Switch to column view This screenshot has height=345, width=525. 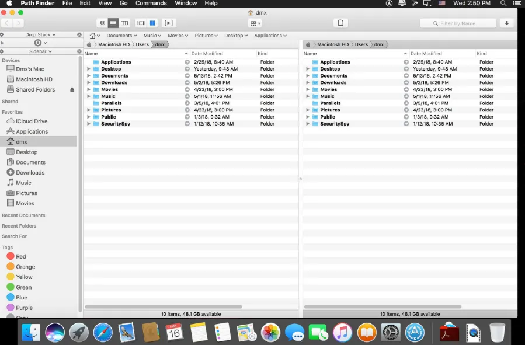click(124, 23)
